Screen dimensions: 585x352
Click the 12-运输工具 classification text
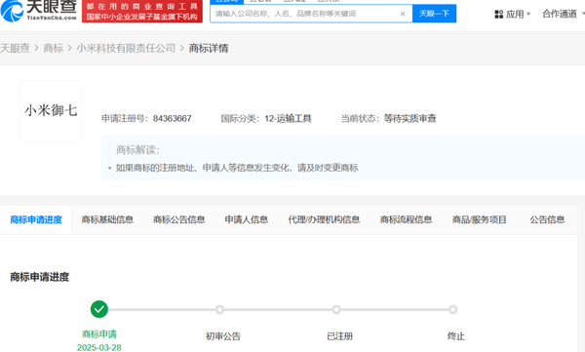pos(288,118)
